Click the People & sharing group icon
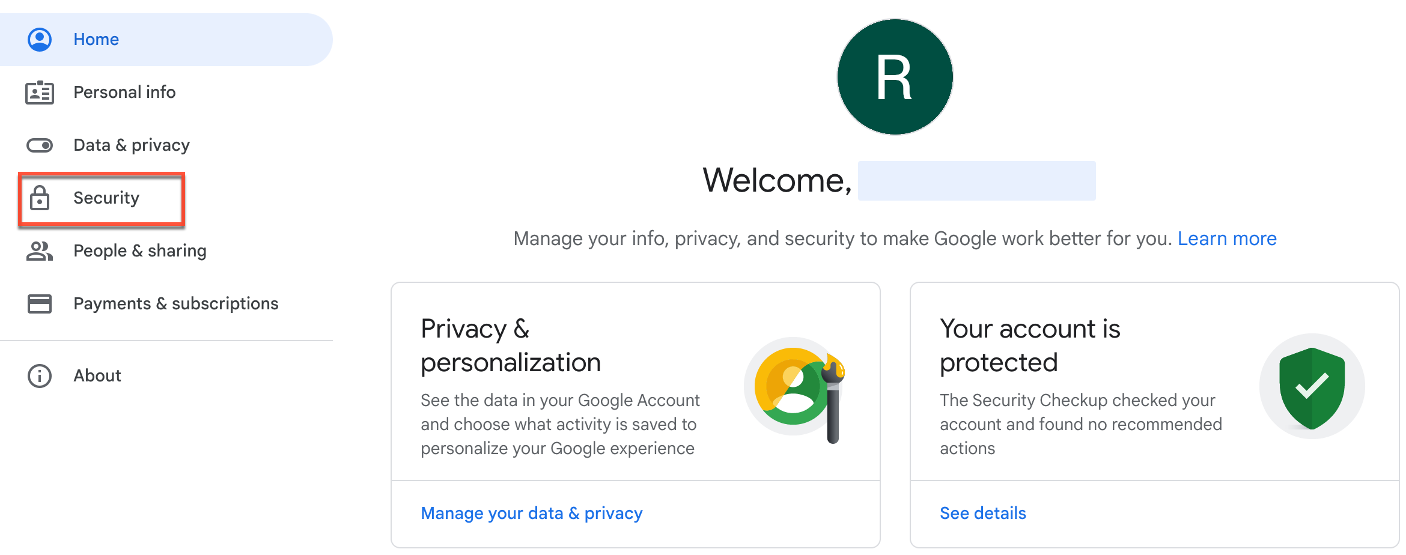 40,251
